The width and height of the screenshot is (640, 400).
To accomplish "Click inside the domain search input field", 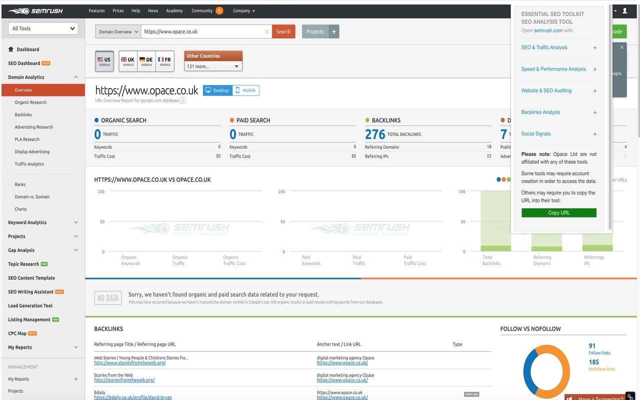I will (x=200, y=31).
